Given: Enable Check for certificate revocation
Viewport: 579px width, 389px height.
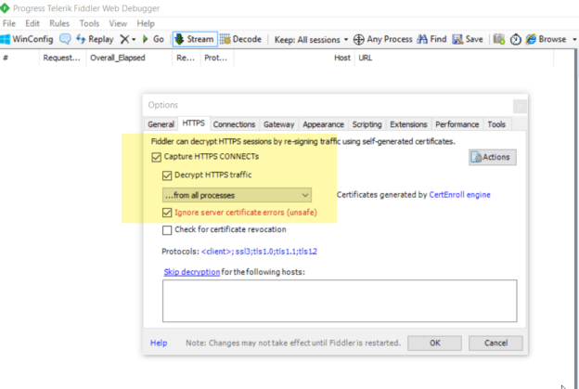Looking at the screenshot, I should [167, 230].
